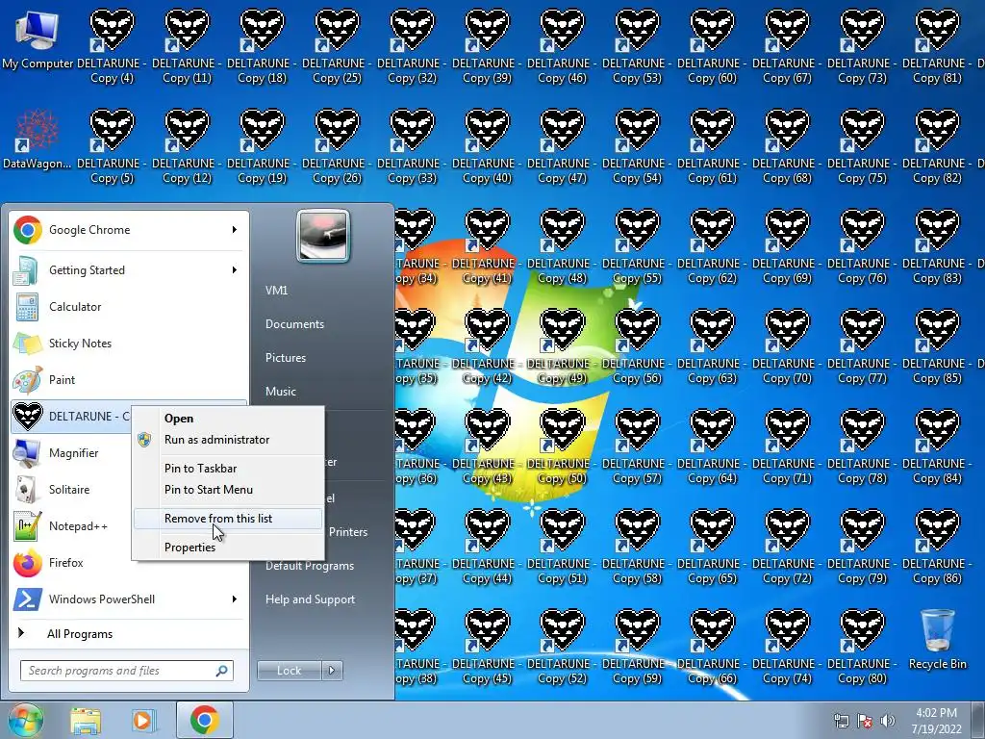
Task: Select DELTARUNE - Copy (80) desktop shortcut
Action: [862, 648]
